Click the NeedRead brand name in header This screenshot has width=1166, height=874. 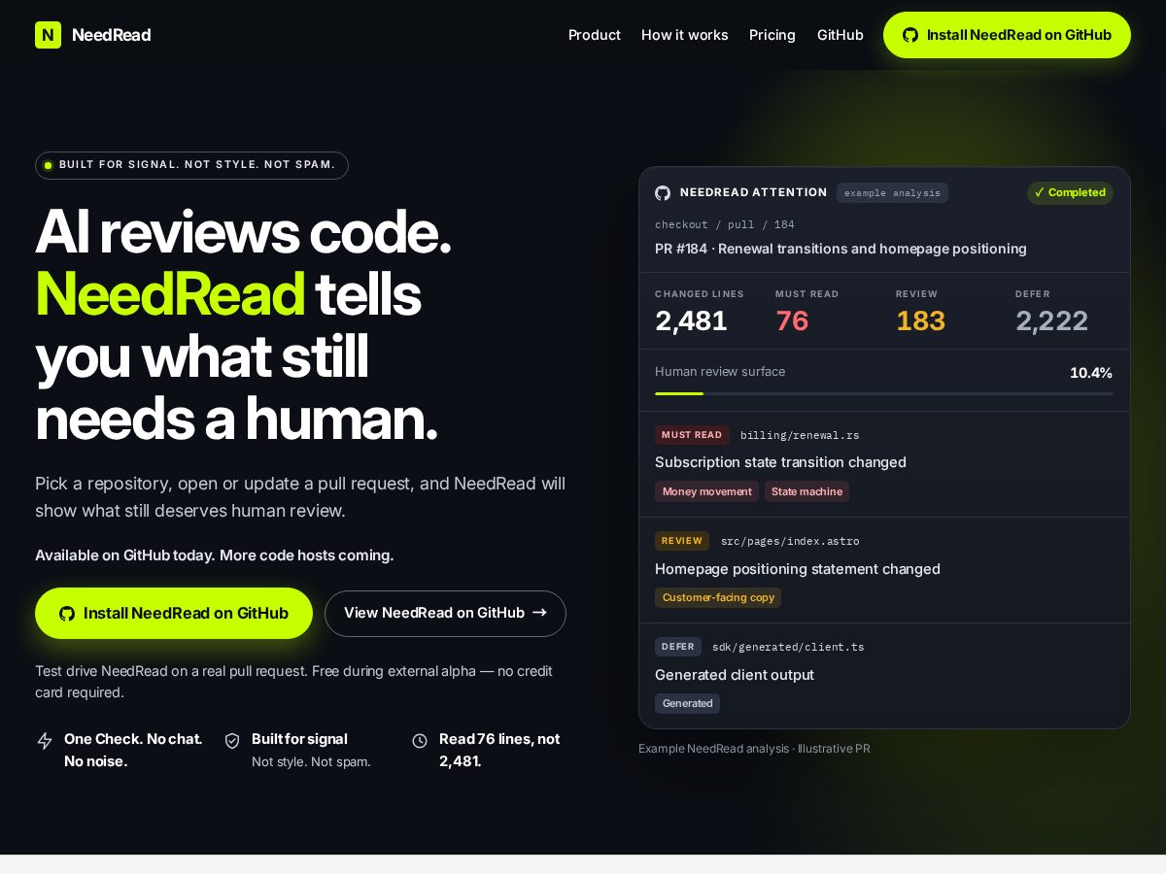111,35
